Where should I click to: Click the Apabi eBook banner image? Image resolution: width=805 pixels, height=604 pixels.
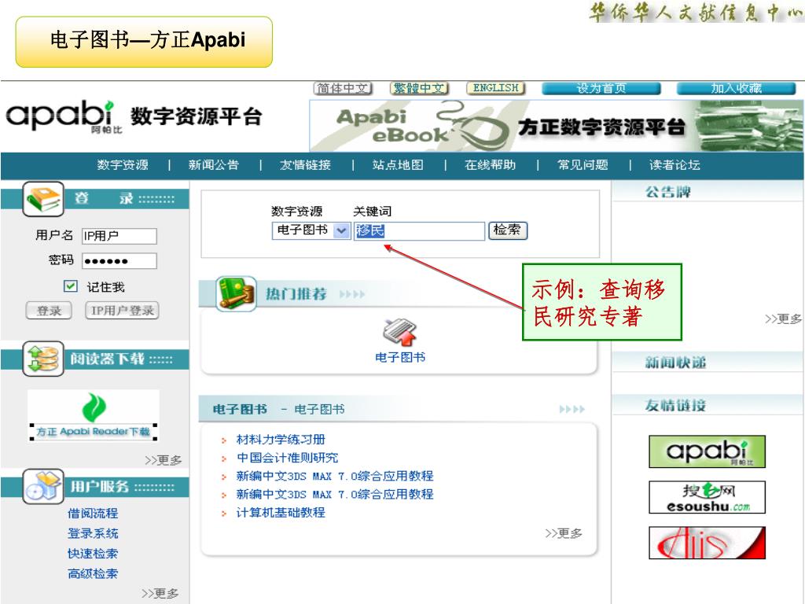(557, 126)
